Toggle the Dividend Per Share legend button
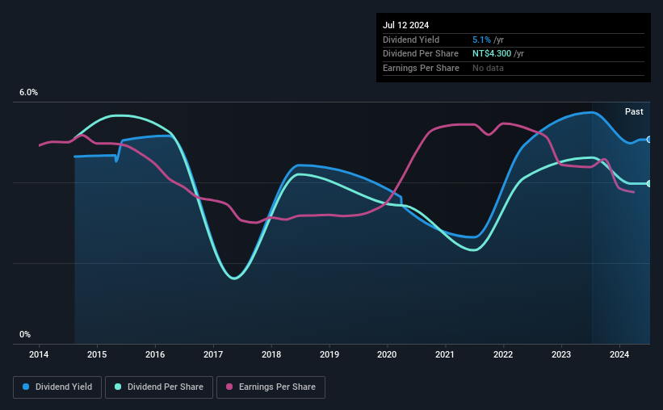Image resolution: width=663 pixels, height=410 pixels. pyautogui.click(x=159, y=387)
